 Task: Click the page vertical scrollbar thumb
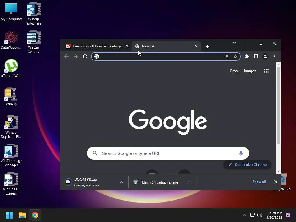tap(278, 106)
